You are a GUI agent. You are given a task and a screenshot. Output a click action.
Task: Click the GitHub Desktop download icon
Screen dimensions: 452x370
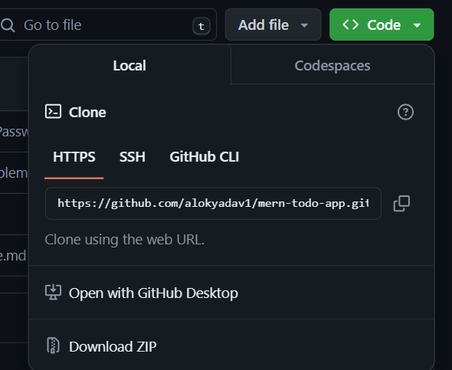click(53, 292)
